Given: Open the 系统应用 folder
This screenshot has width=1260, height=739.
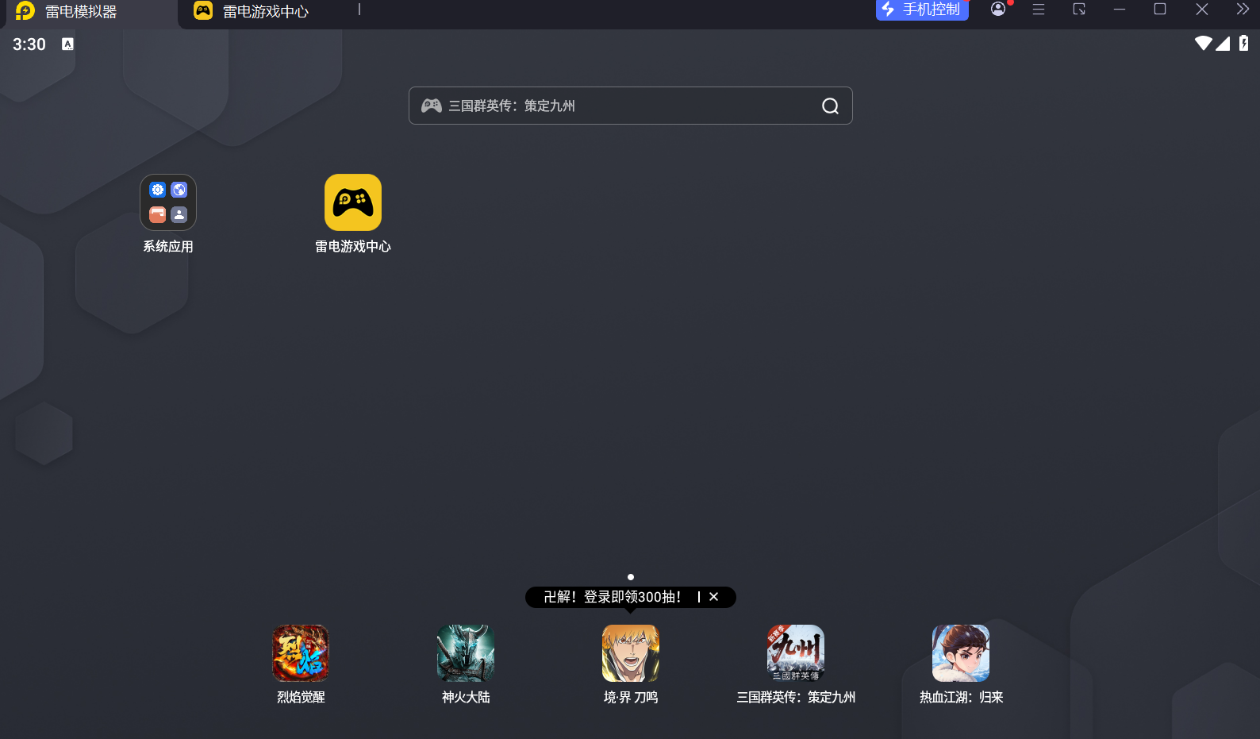Looking at the screenshot, I should 168,203.
